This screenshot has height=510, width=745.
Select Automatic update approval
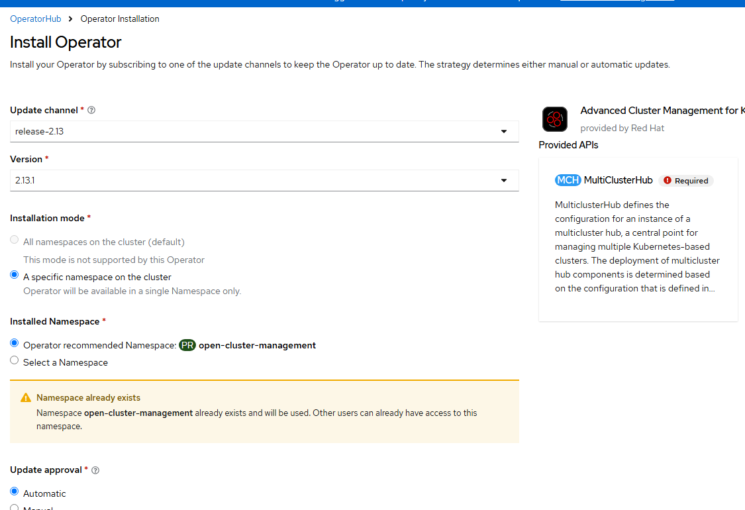[15, 491]
